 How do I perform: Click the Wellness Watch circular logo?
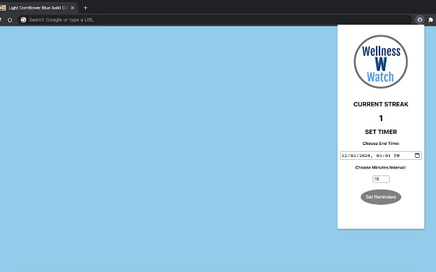(x=381, y=62)
